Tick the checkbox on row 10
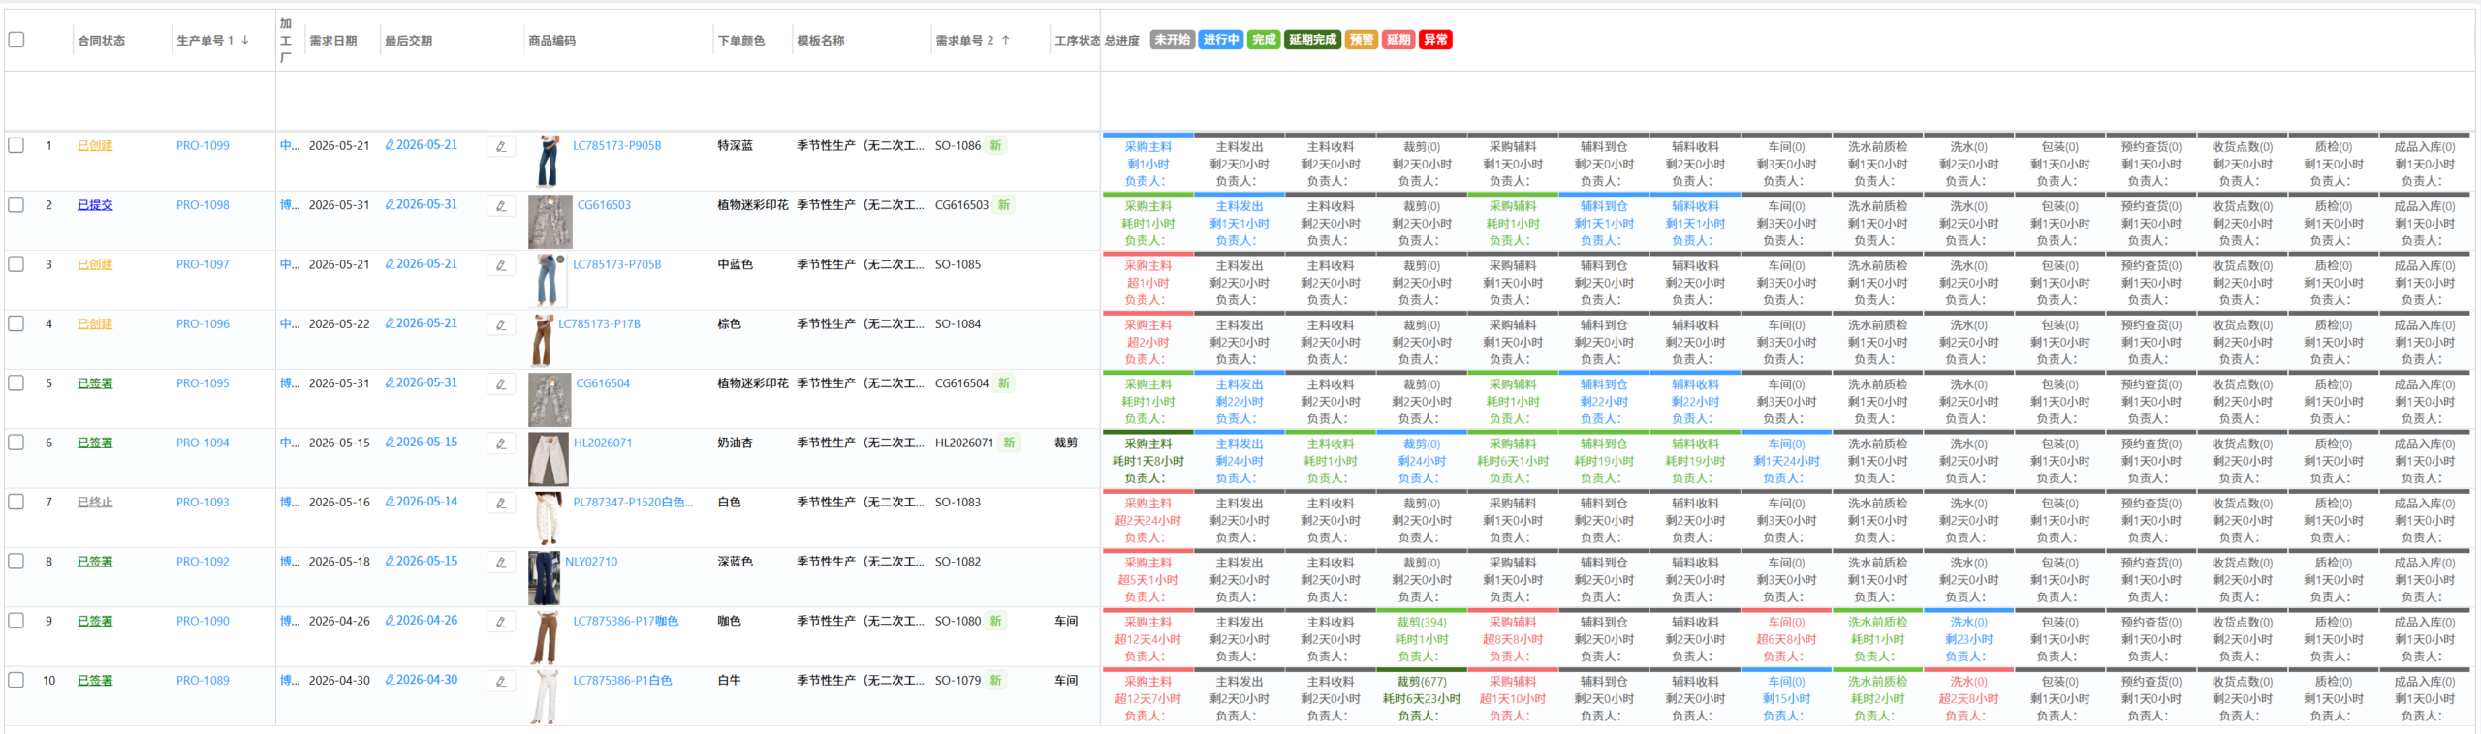 (16, 680)
